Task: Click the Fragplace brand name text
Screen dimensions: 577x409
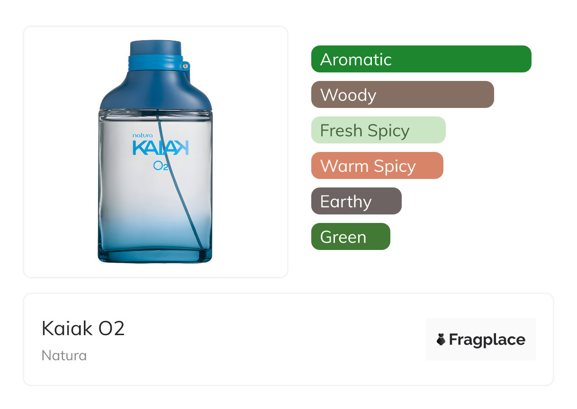Action: coord(487,339)
